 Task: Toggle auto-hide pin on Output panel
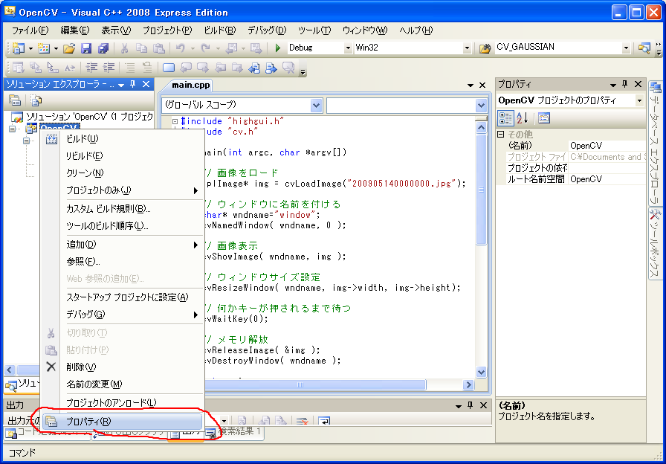point(470,405)
